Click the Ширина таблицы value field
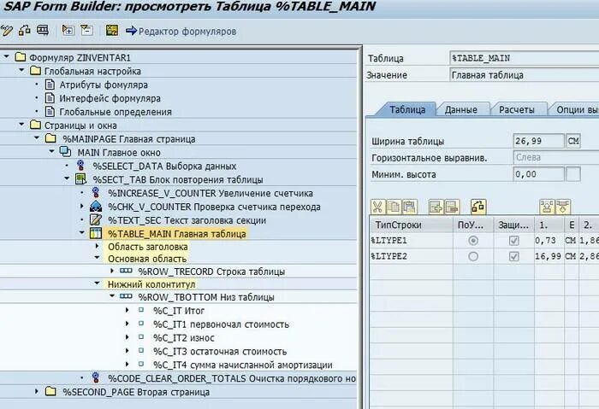 pos(538,141)
